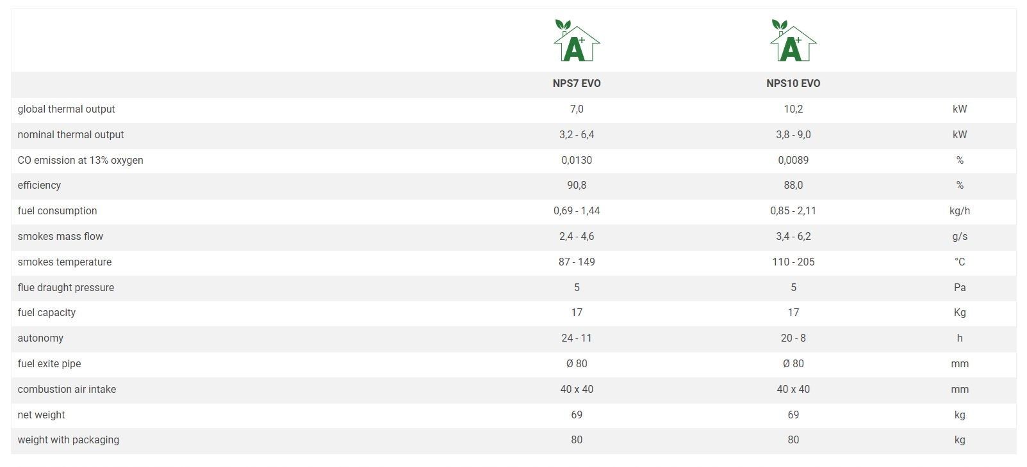Select the fuel exite pipe label
Image resolution: width=1027 pixels, height=467 pixels.
[x=49, y=363]
